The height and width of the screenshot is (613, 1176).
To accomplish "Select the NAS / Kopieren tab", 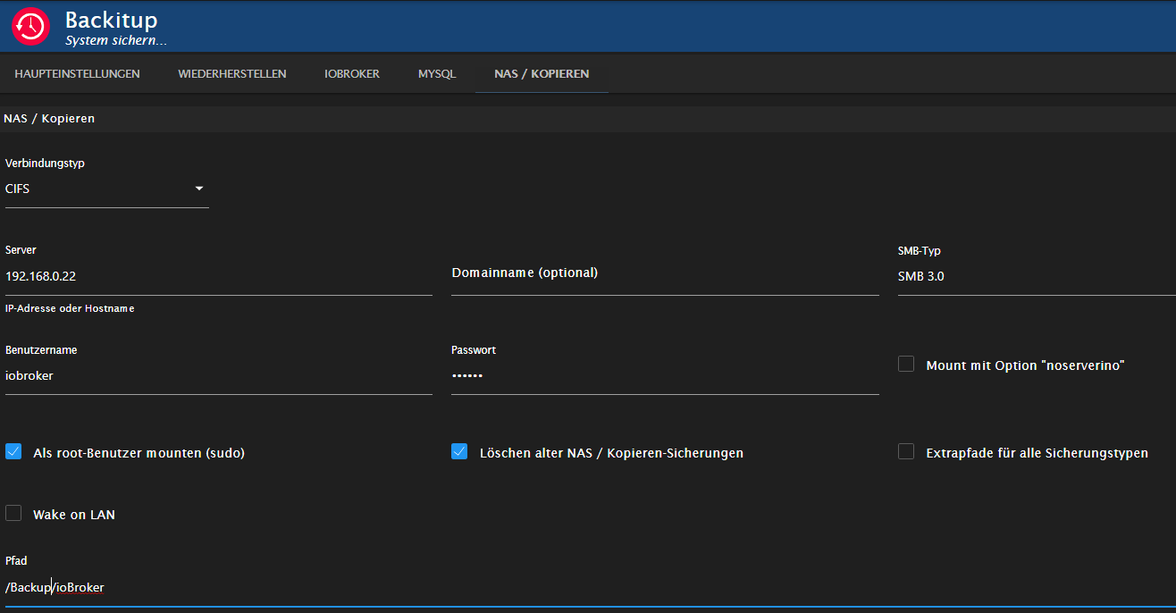I will [542, 73].
